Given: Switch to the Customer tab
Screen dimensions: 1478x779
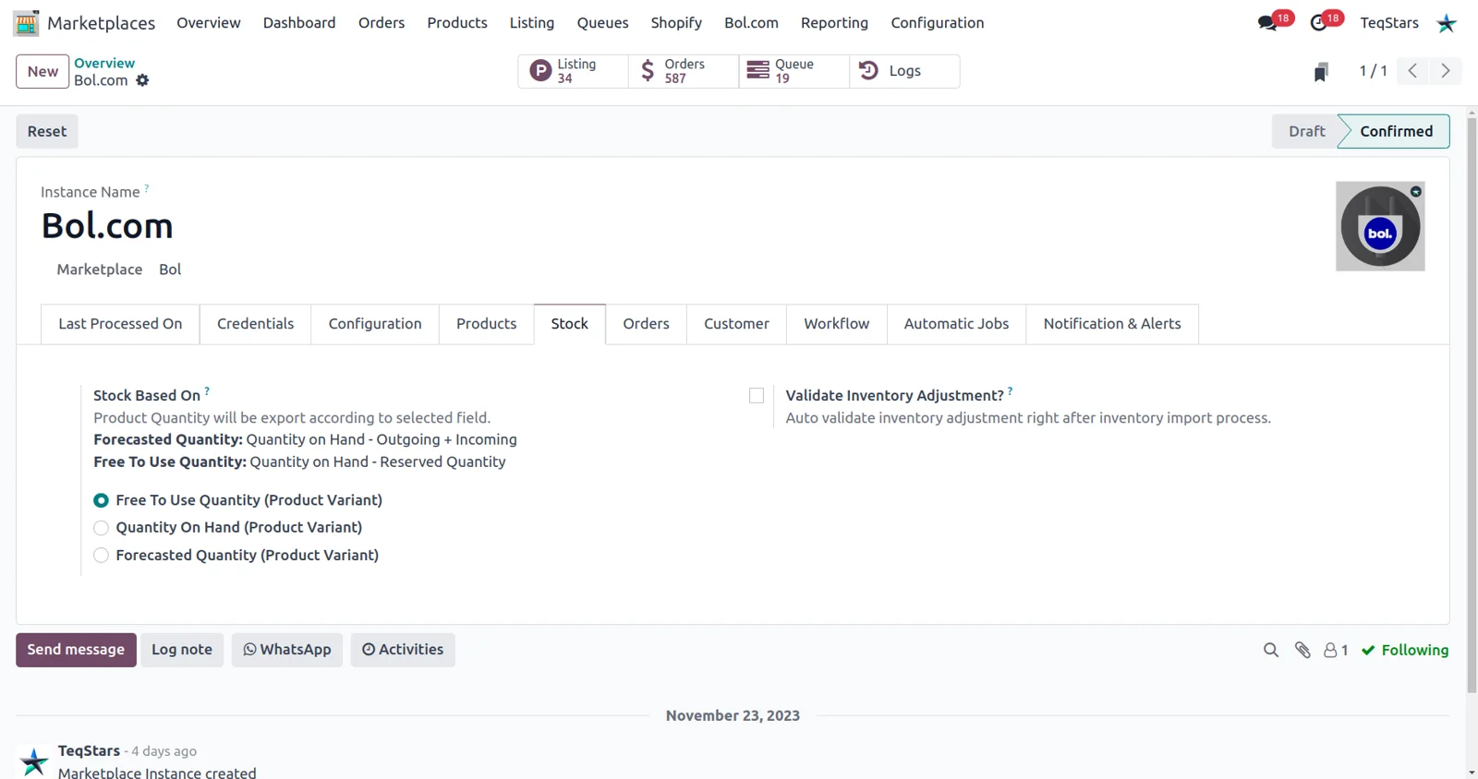Looking at the screenshot, I should point(736,324).
